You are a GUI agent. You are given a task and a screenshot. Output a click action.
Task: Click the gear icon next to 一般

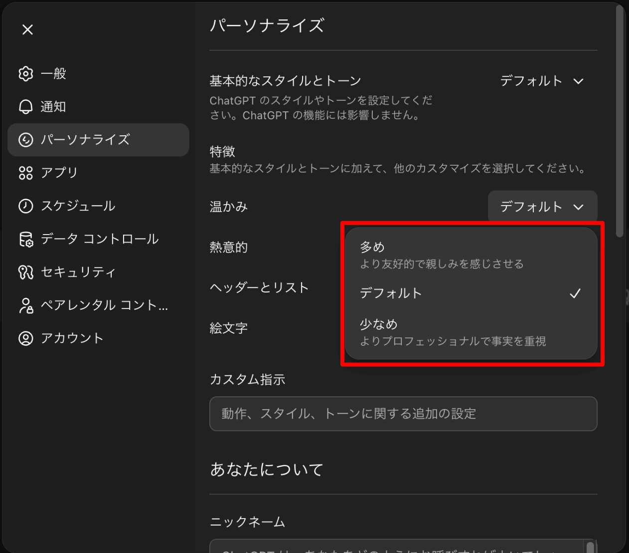coord(26,74)
